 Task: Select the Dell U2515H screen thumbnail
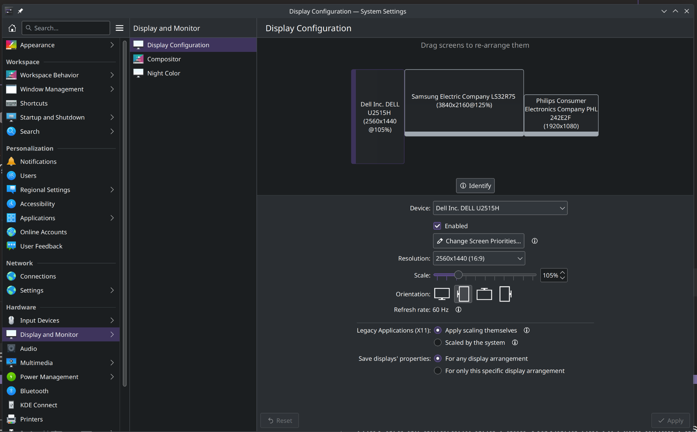coord(378,117)
